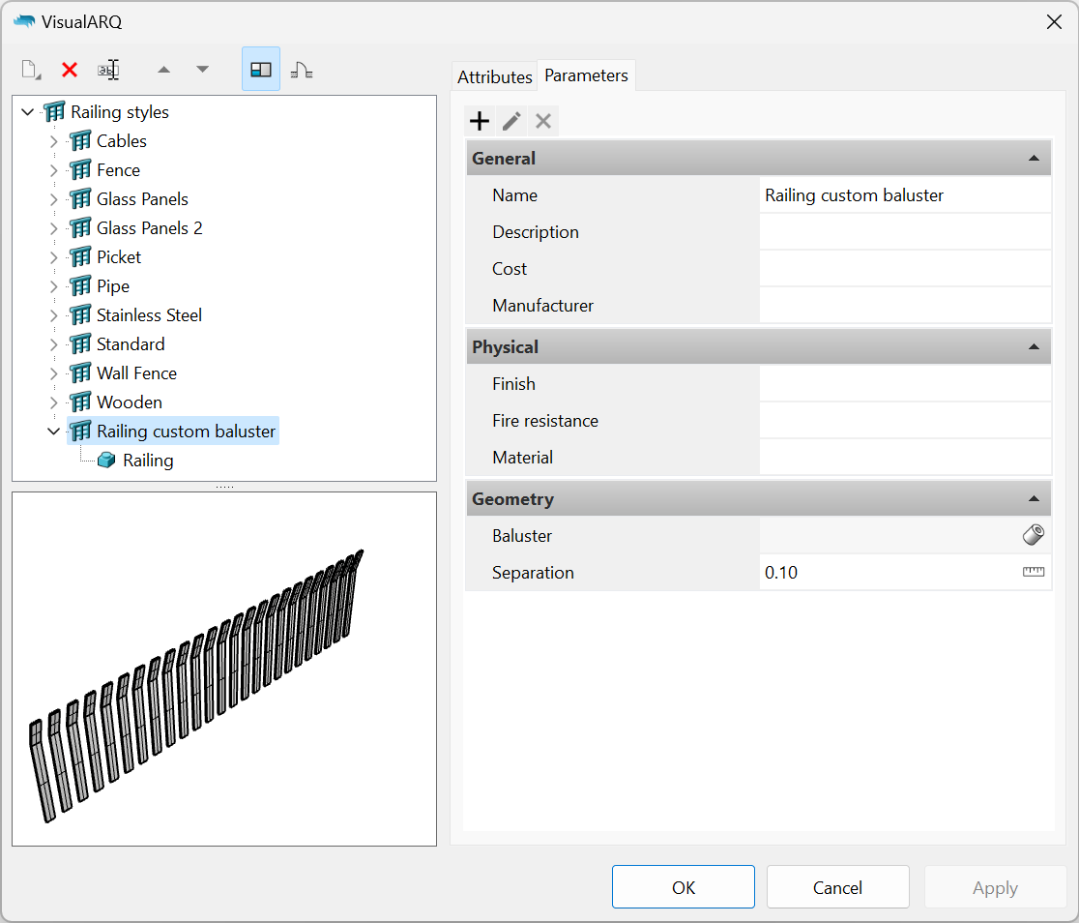Click the Finish value field
The width and height of the screenshot is (1079, 923).
coord(905,384)
